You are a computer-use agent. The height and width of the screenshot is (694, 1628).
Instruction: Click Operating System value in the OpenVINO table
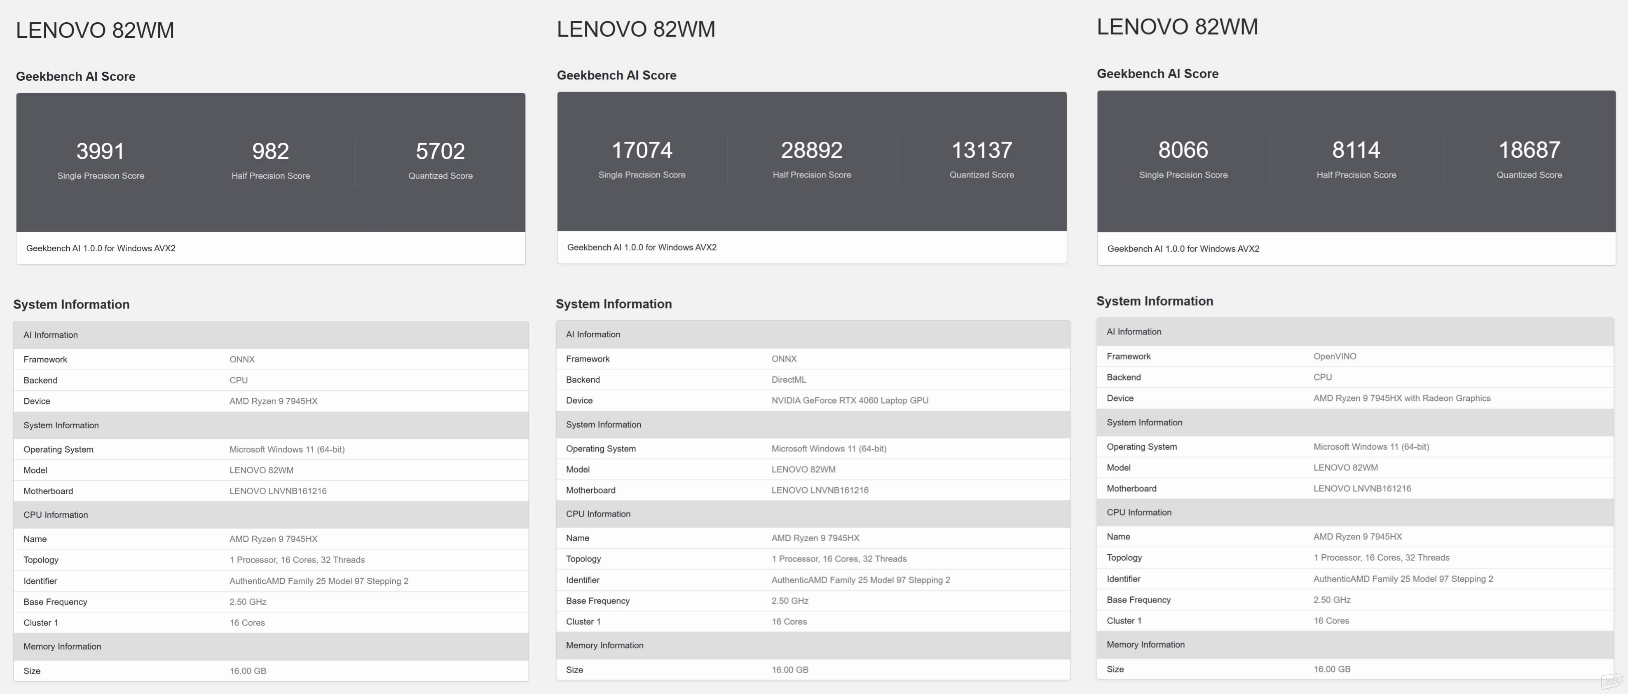[1371, 446]
